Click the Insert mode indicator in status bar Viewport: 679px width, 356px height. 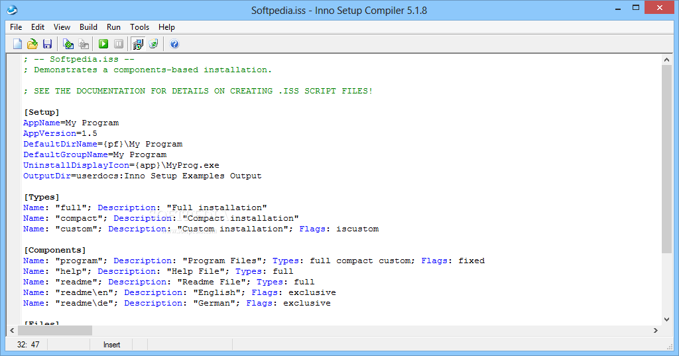(111, 345)
